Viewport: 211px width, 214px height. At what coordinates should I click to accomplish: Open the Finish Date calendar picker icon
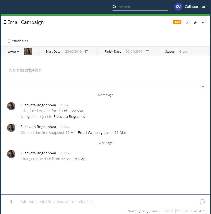(x=148, y=52)
